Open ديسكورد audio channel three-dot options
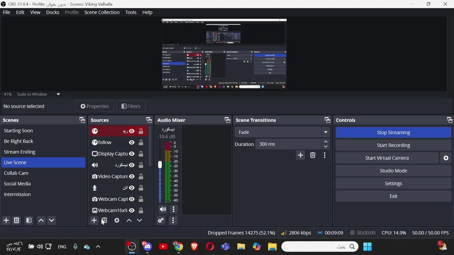 173,209
